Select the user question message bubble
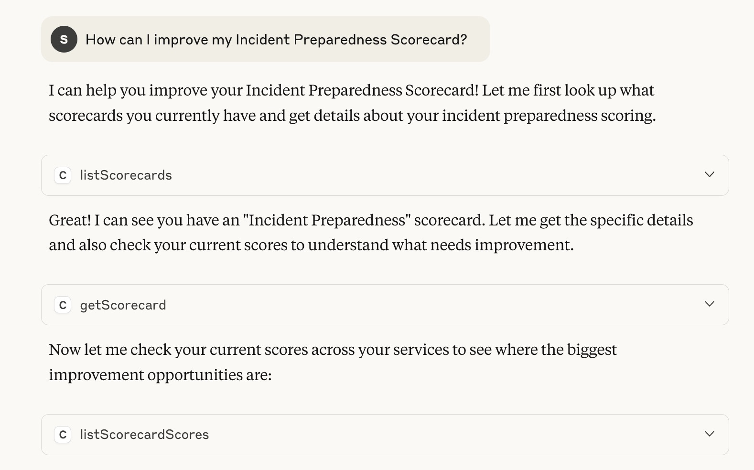 [x=266, y=39]
